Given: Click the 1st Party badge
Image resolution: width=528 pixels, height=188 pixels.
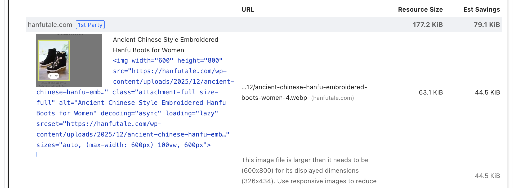Looking at the screenshot, I should (90, 25).
